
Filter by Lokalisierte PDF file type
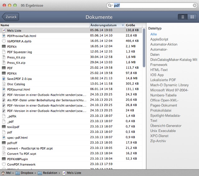[x=163, y=80]
